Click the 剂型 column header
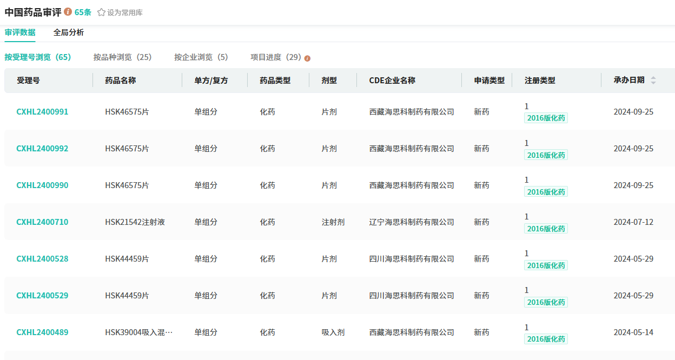 329,81
